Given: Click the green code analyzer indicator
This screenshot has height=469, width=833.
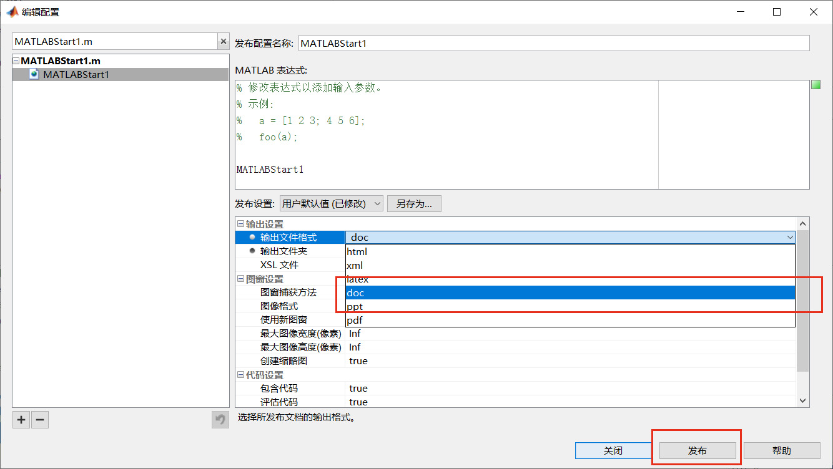Looking at the screenshot, I should pyautogui.click(x=816, y=84).
